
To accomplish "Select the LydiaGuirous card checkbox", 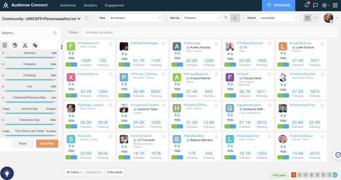I will [x=322, y=44].
